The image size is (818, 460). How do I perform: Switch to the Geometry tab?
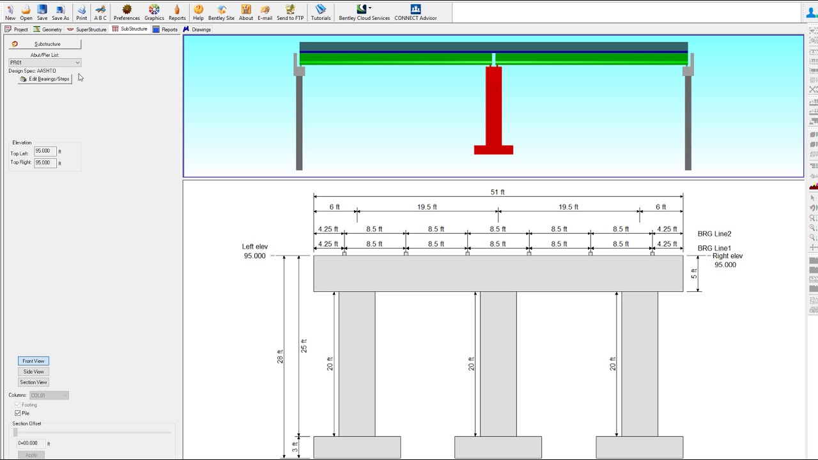[48, 29]
